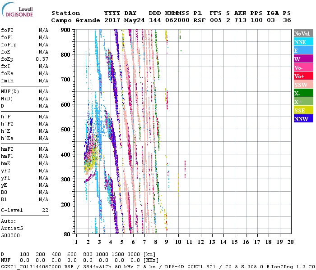Select the W purple legend swatch

303,59
